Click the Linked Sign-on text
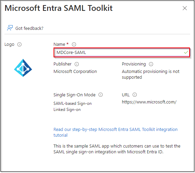195x173 pixels. 67,110
